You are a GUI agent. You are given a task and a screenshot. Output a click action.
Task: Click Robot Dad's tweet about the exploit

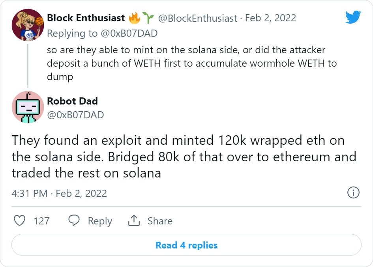(184, 157)
